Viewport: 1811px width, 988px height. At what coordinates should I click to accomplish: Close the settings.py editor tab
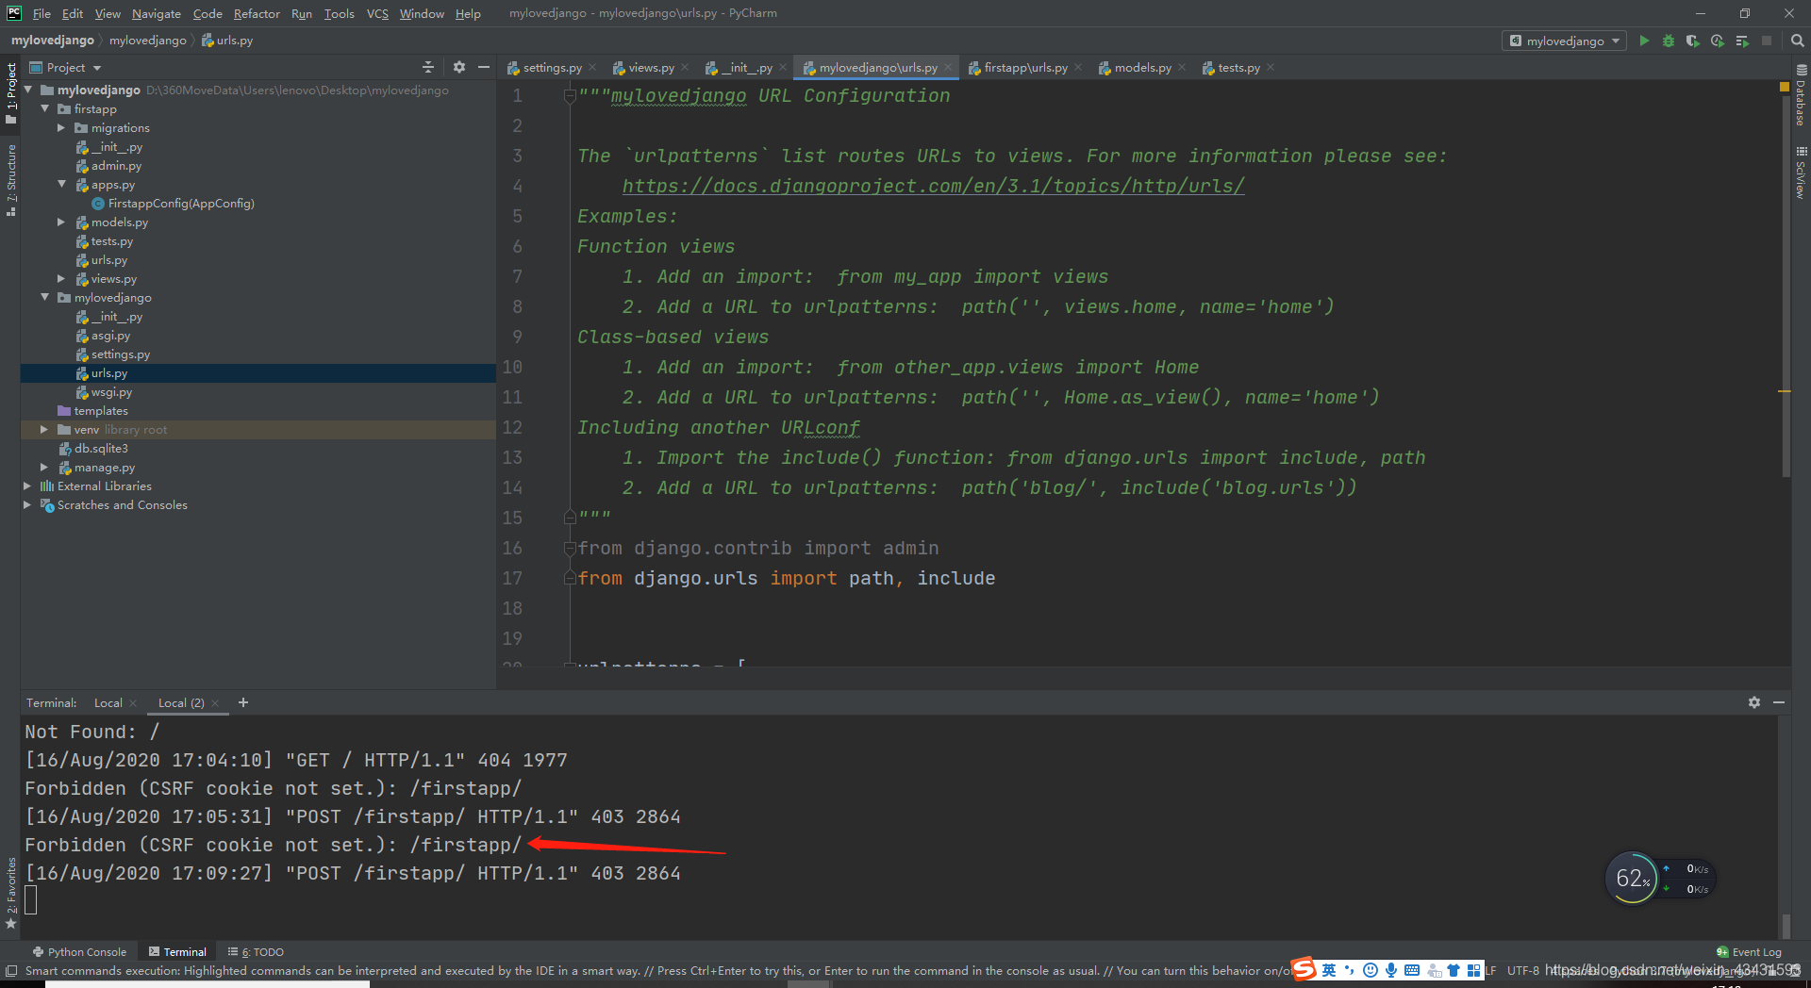pos(592,67)
